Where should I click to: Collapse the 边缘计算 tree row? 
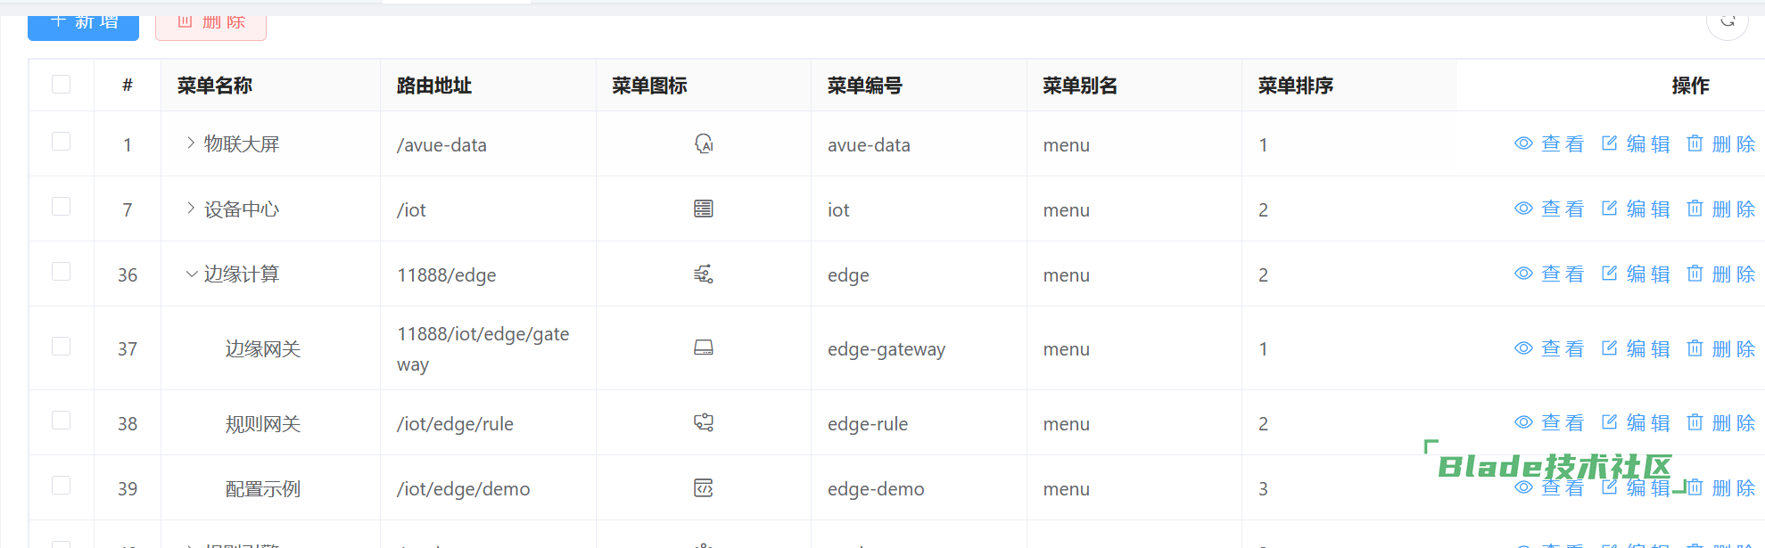point(191,274)
